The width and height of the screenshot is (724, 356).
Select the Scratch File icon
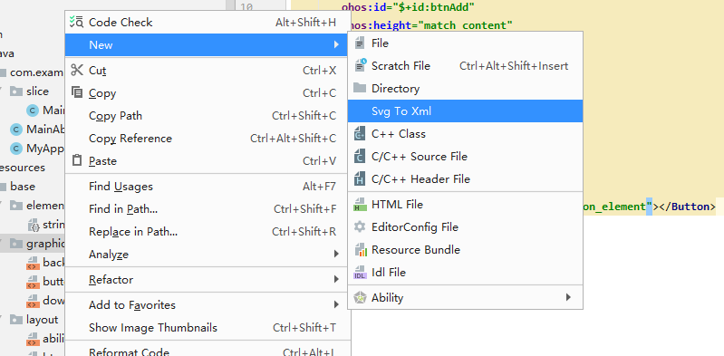[x=360, y=65]
